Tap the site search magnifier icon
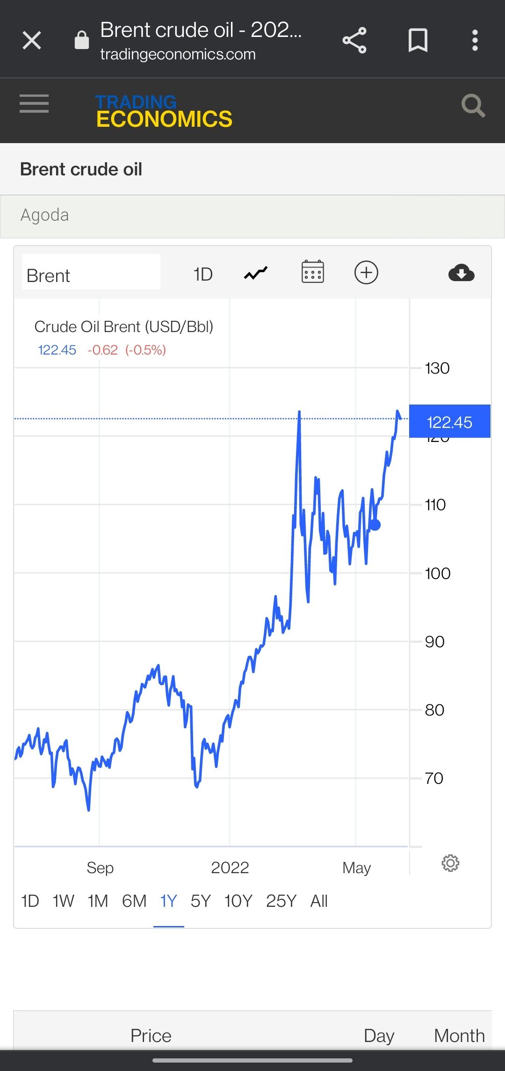This screenshot has width=505, height=1071. (x=473, y=106)
